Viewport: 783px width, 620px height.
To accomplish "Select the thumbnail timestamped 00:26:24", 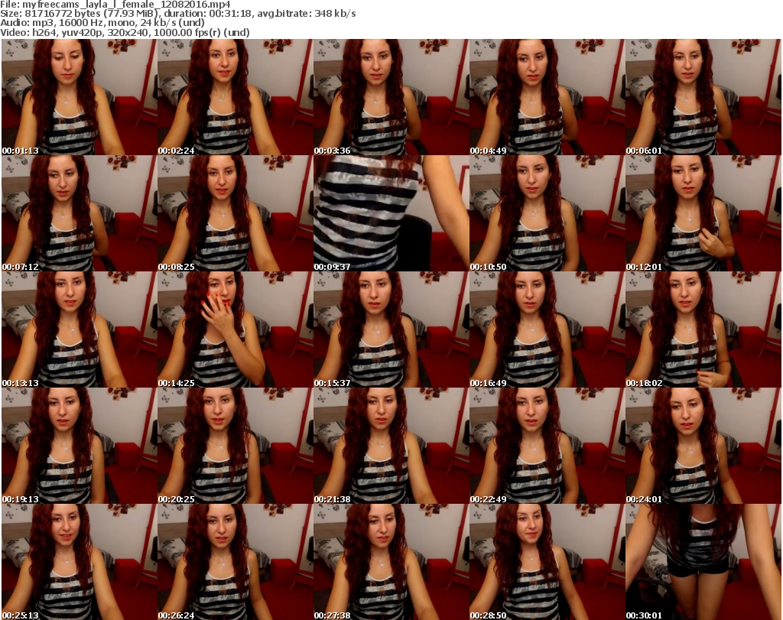I will [236, 562].
